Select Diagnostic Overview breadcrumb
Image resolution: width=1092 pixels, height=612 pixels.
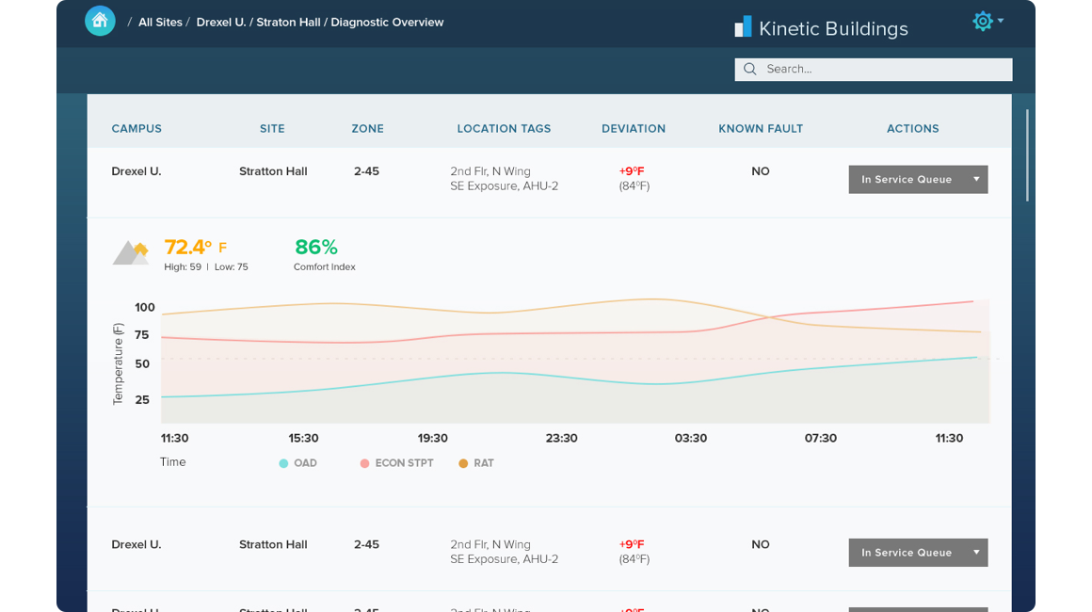(387, 23)
